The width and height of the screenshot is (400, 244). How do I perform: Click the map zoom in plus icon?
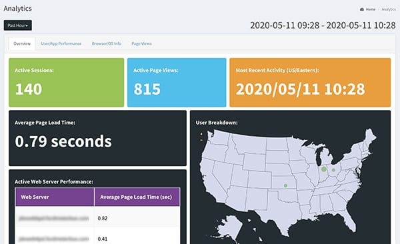(201, 134)
